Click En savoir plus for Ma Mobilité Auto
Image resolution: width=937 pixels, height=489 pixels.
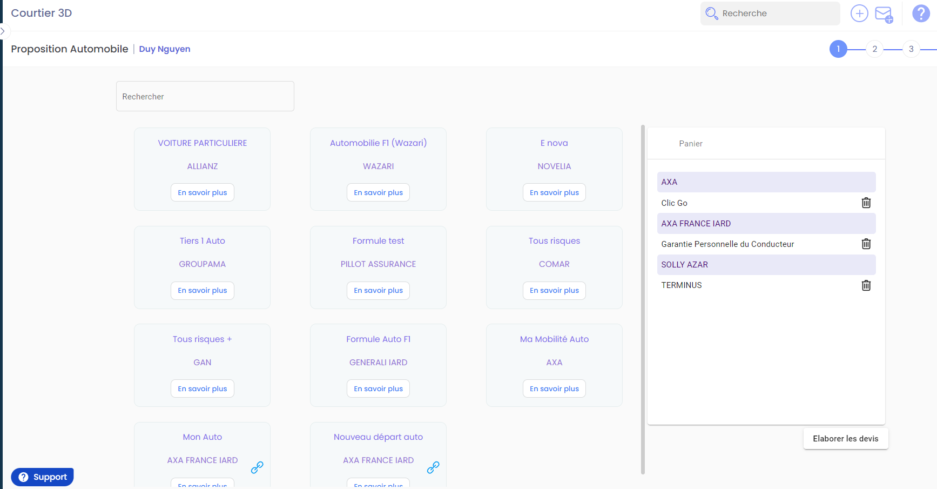point(554,388)
